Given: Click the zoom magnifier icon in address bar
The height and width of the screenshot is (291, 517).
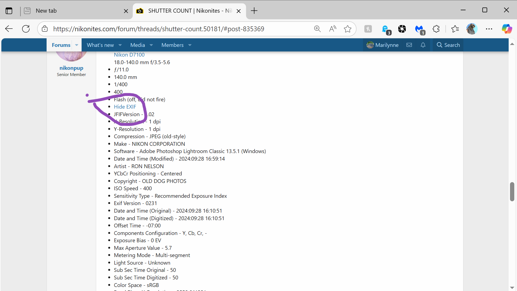Looking at the screenshot, I should 317,29.
